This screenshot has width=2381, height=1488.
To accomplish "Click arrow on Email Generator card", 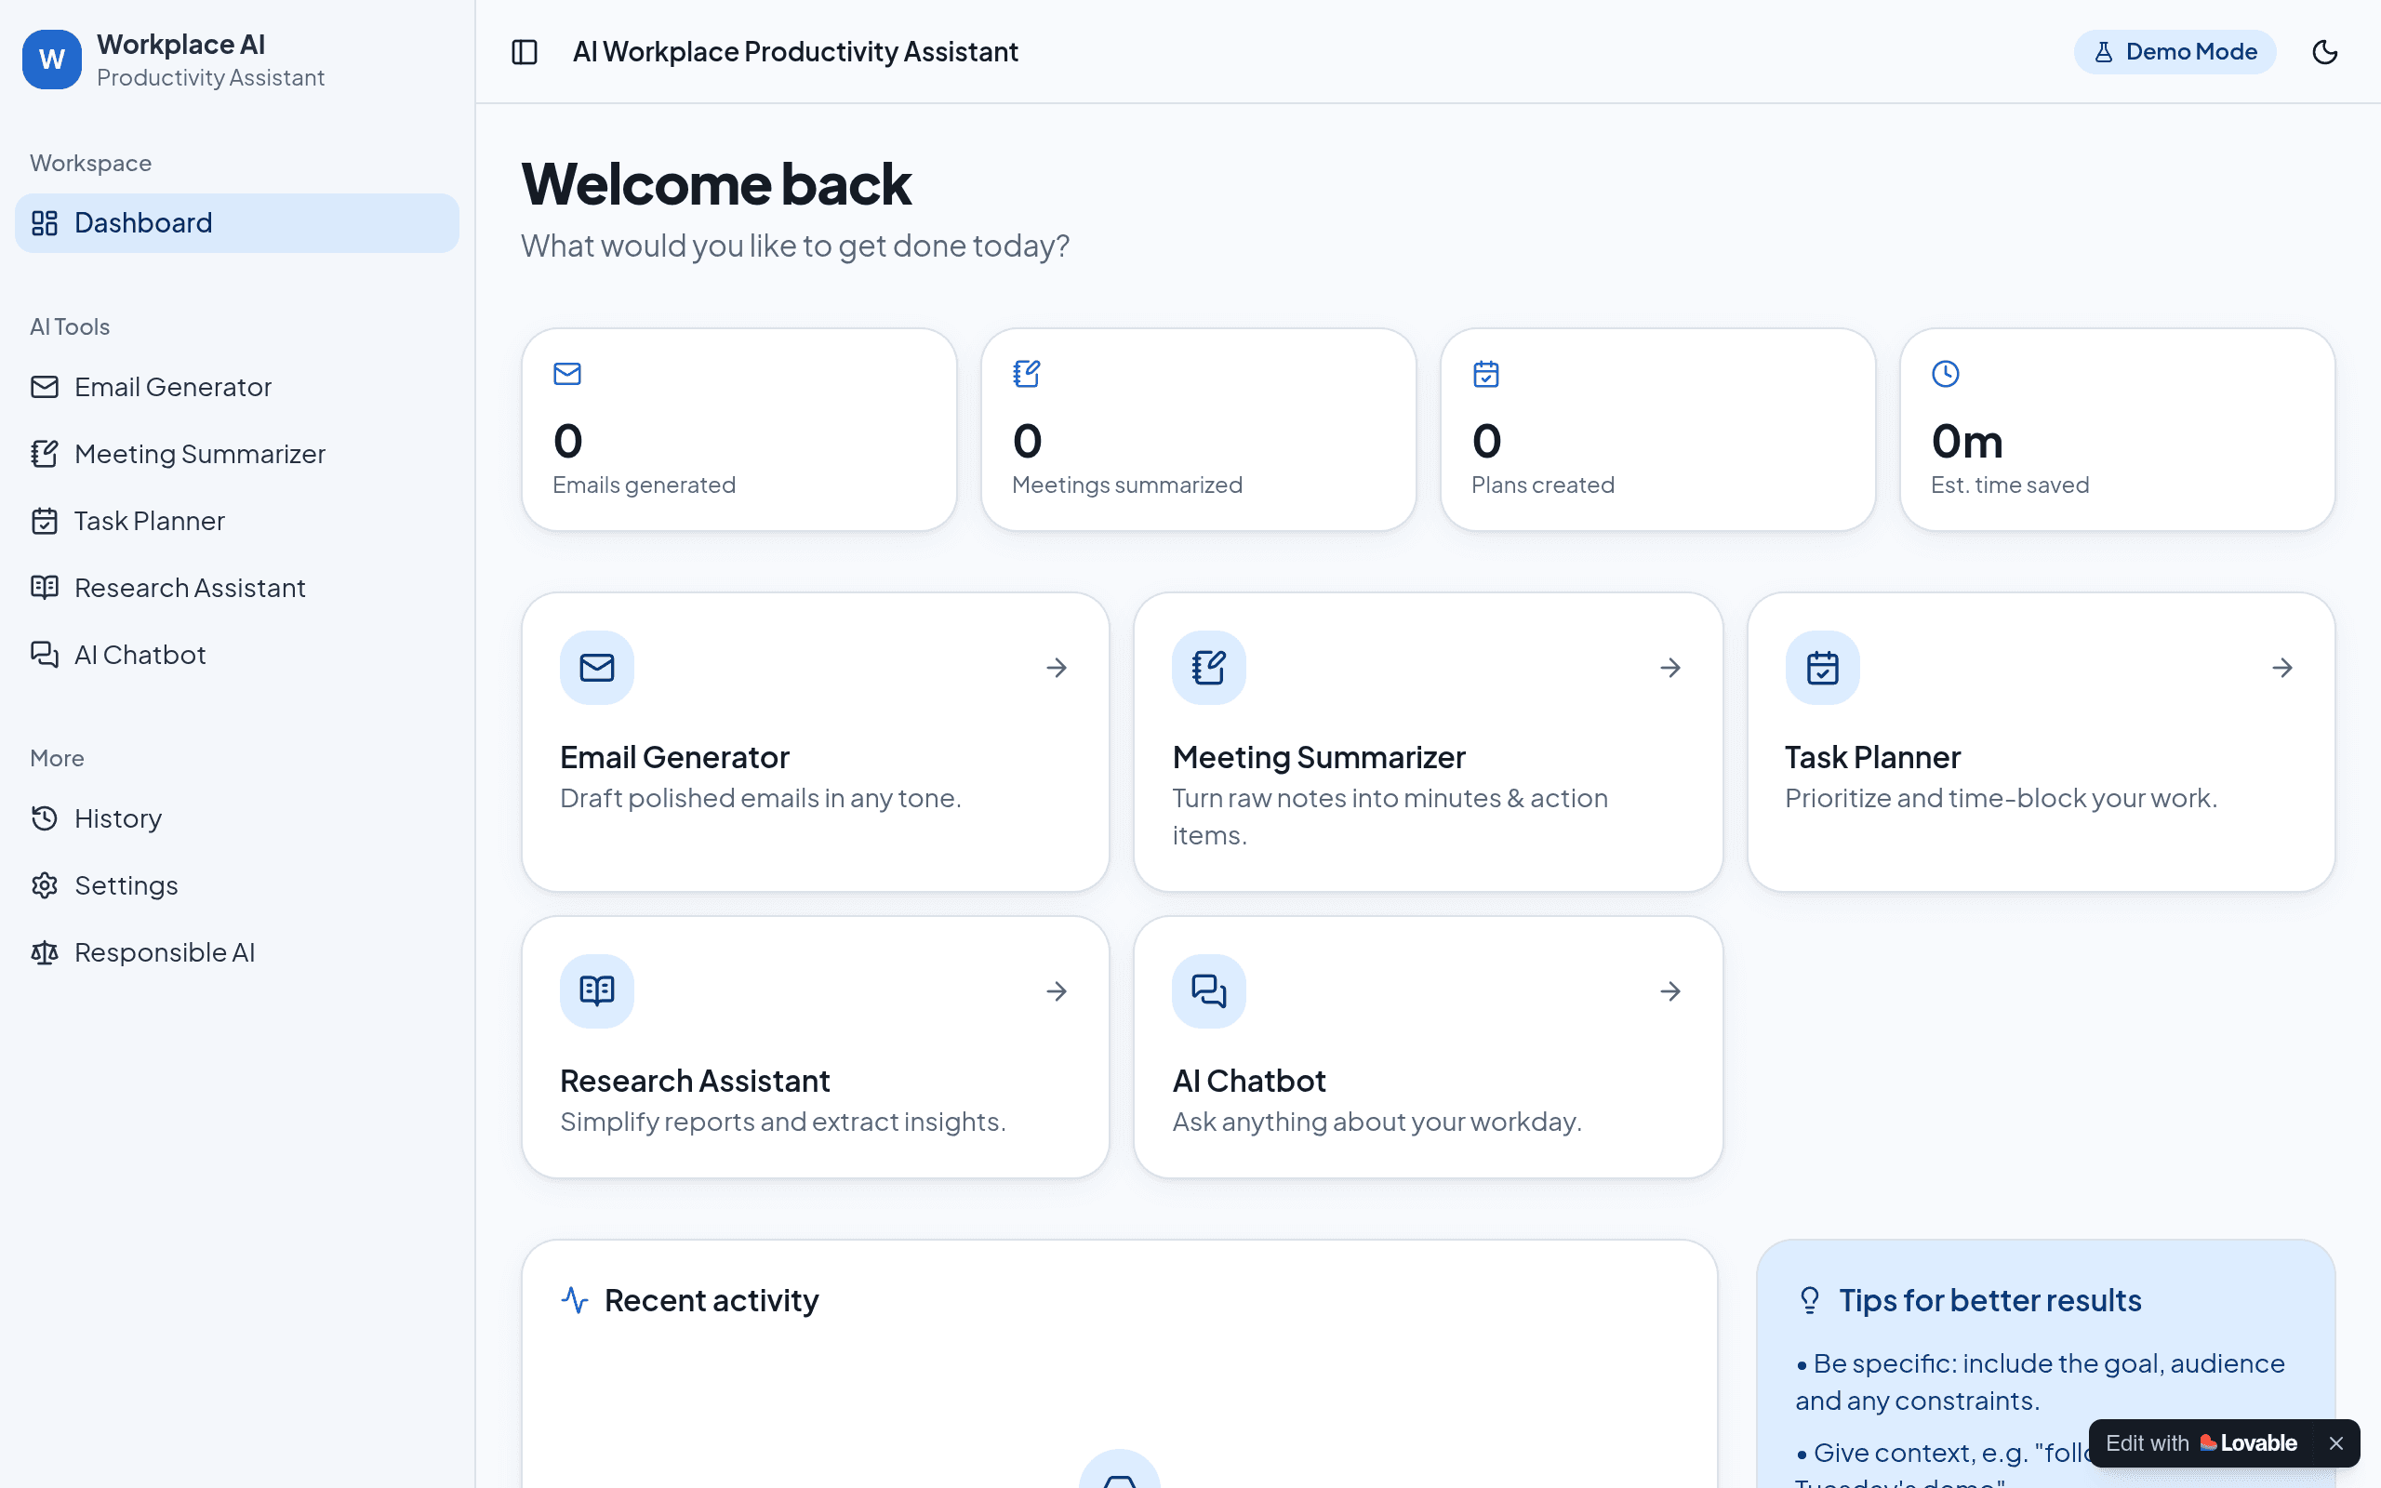I will coord(1057,669).
